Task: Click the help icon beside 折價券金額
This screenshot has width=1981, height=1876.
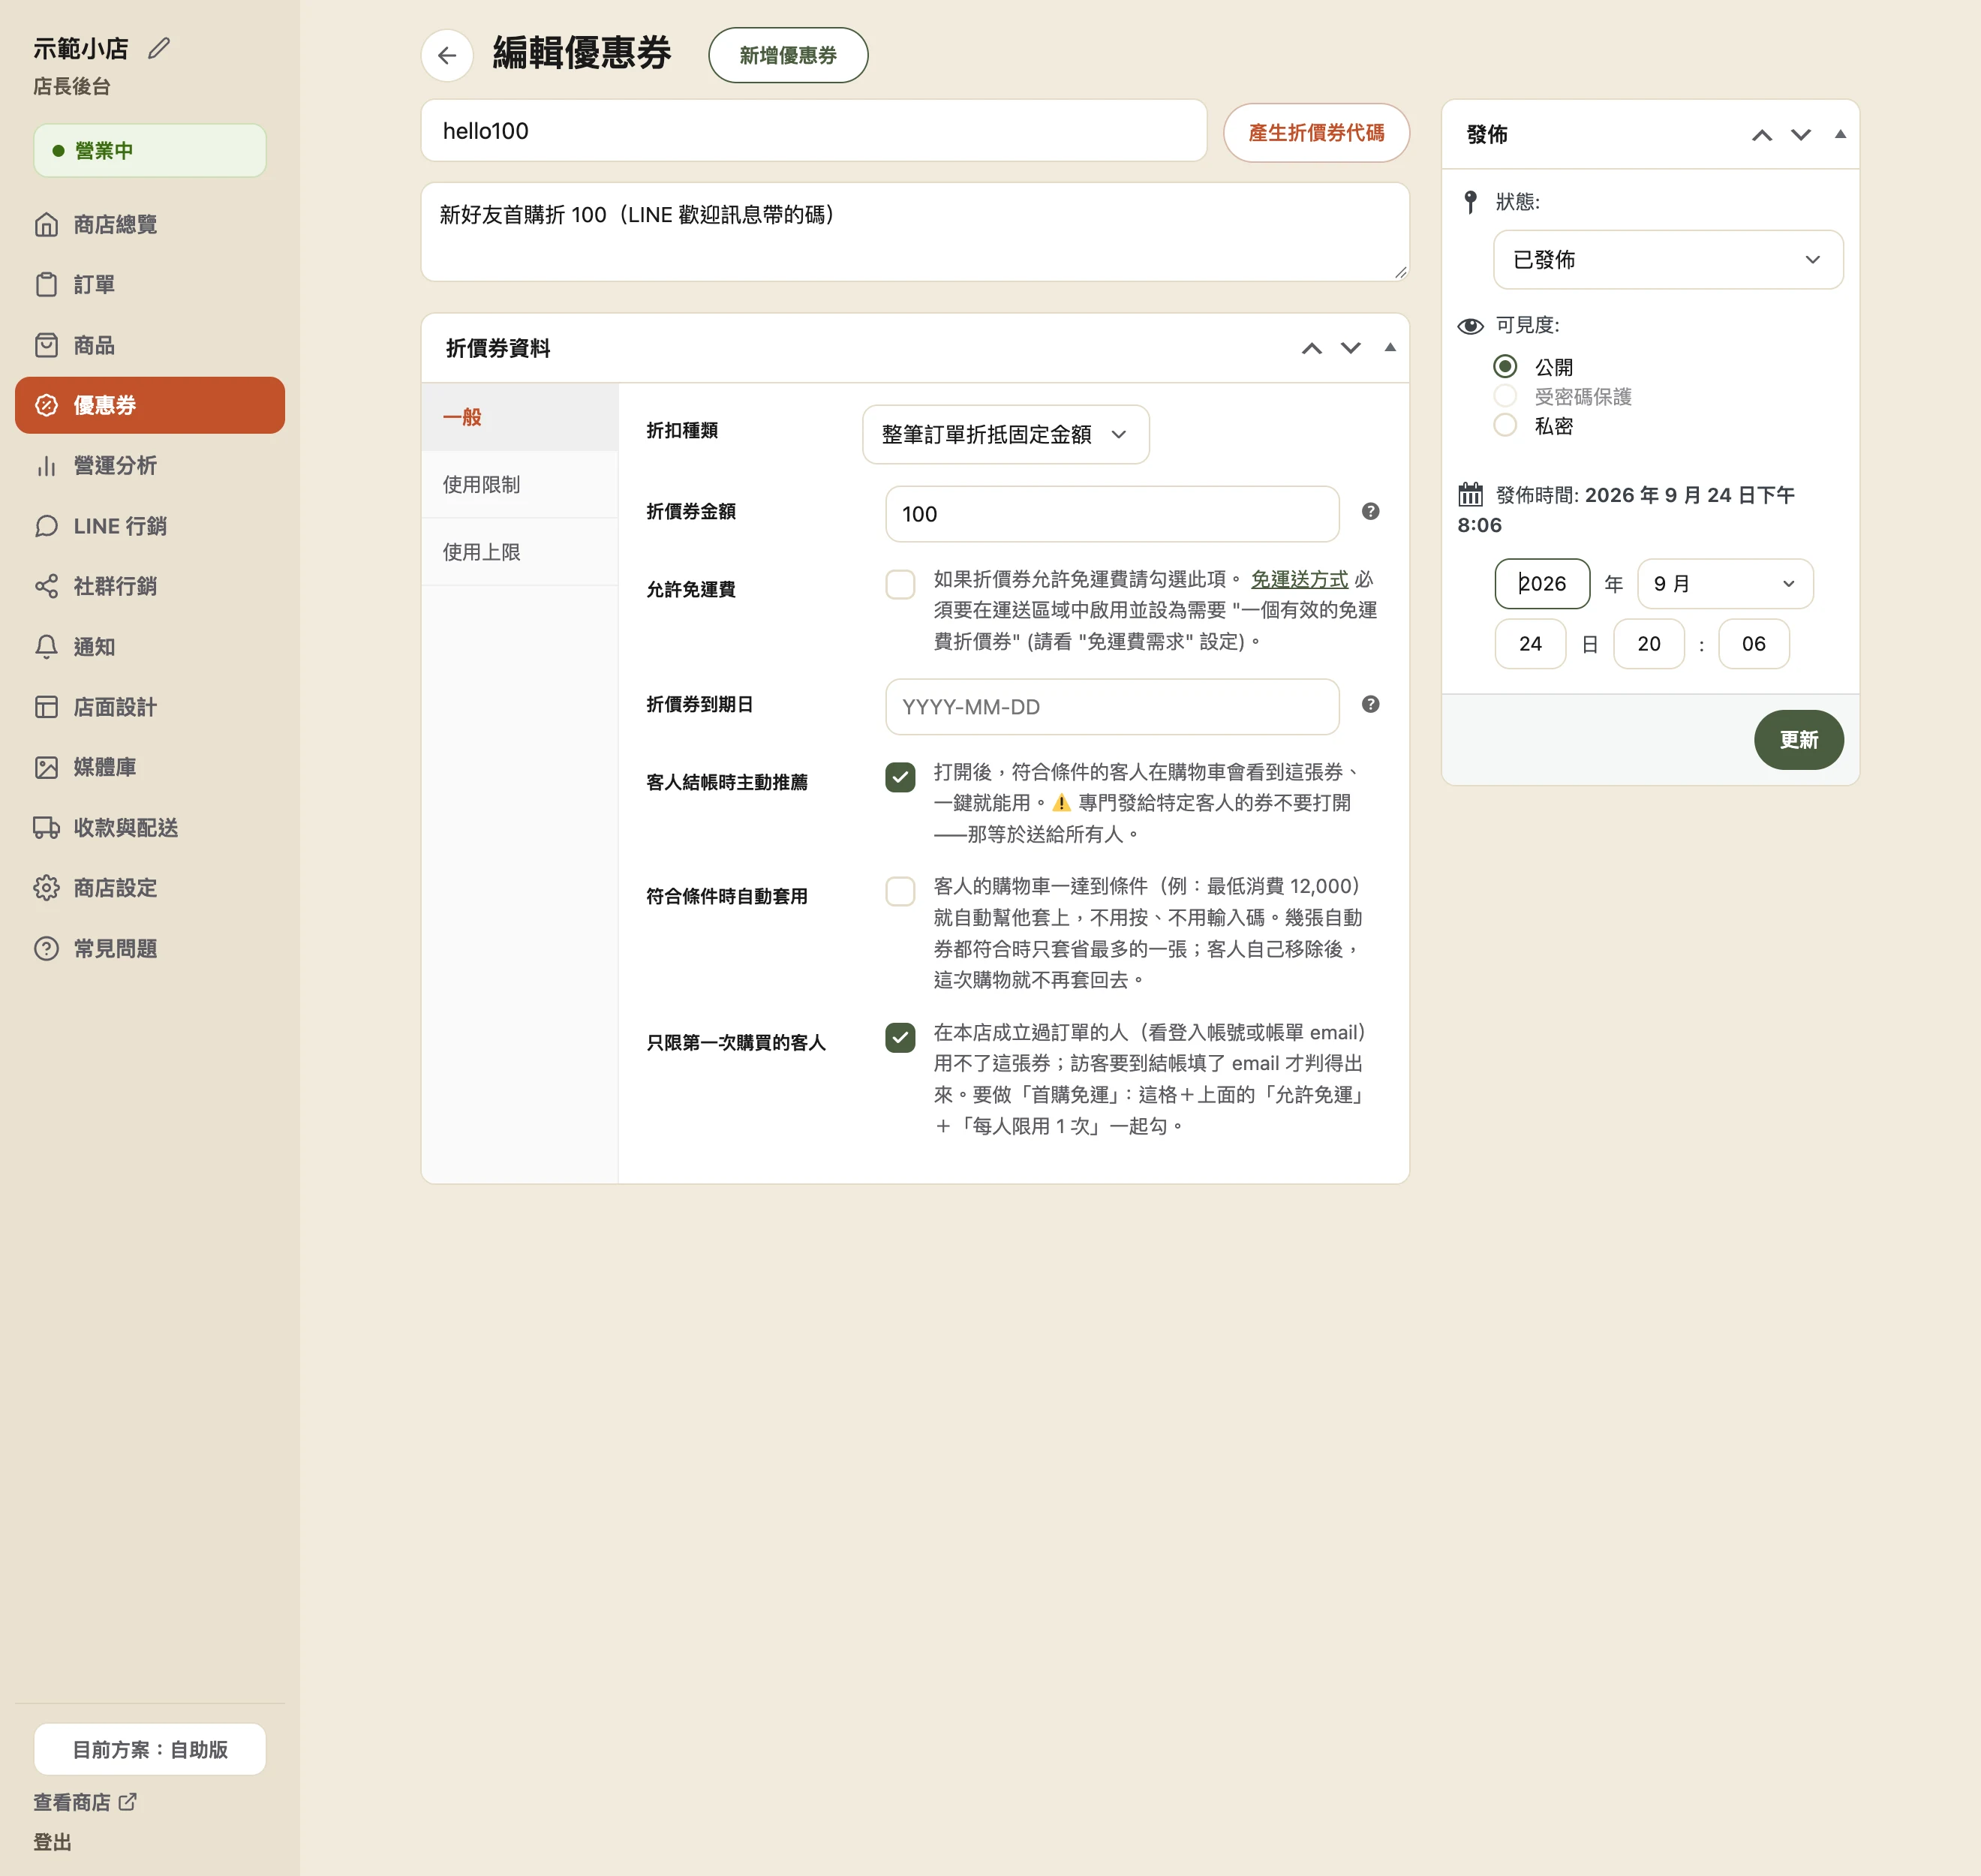Action: pyautogui.click(x=1370, y=511)
